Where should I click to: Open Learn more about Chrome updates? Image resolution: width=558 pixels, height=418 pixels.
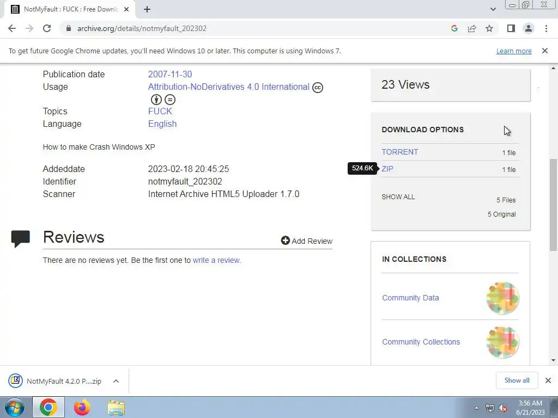[514, 51]
